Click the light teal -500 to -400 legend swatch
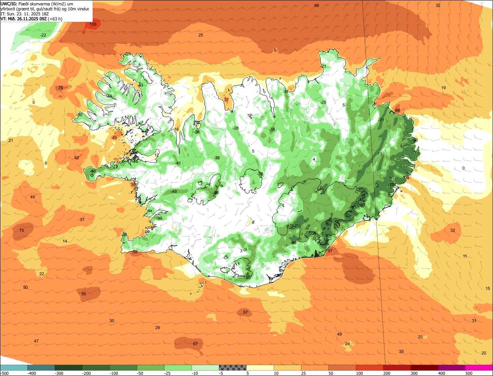Screen dimensions: 493x376 point(13,367)
